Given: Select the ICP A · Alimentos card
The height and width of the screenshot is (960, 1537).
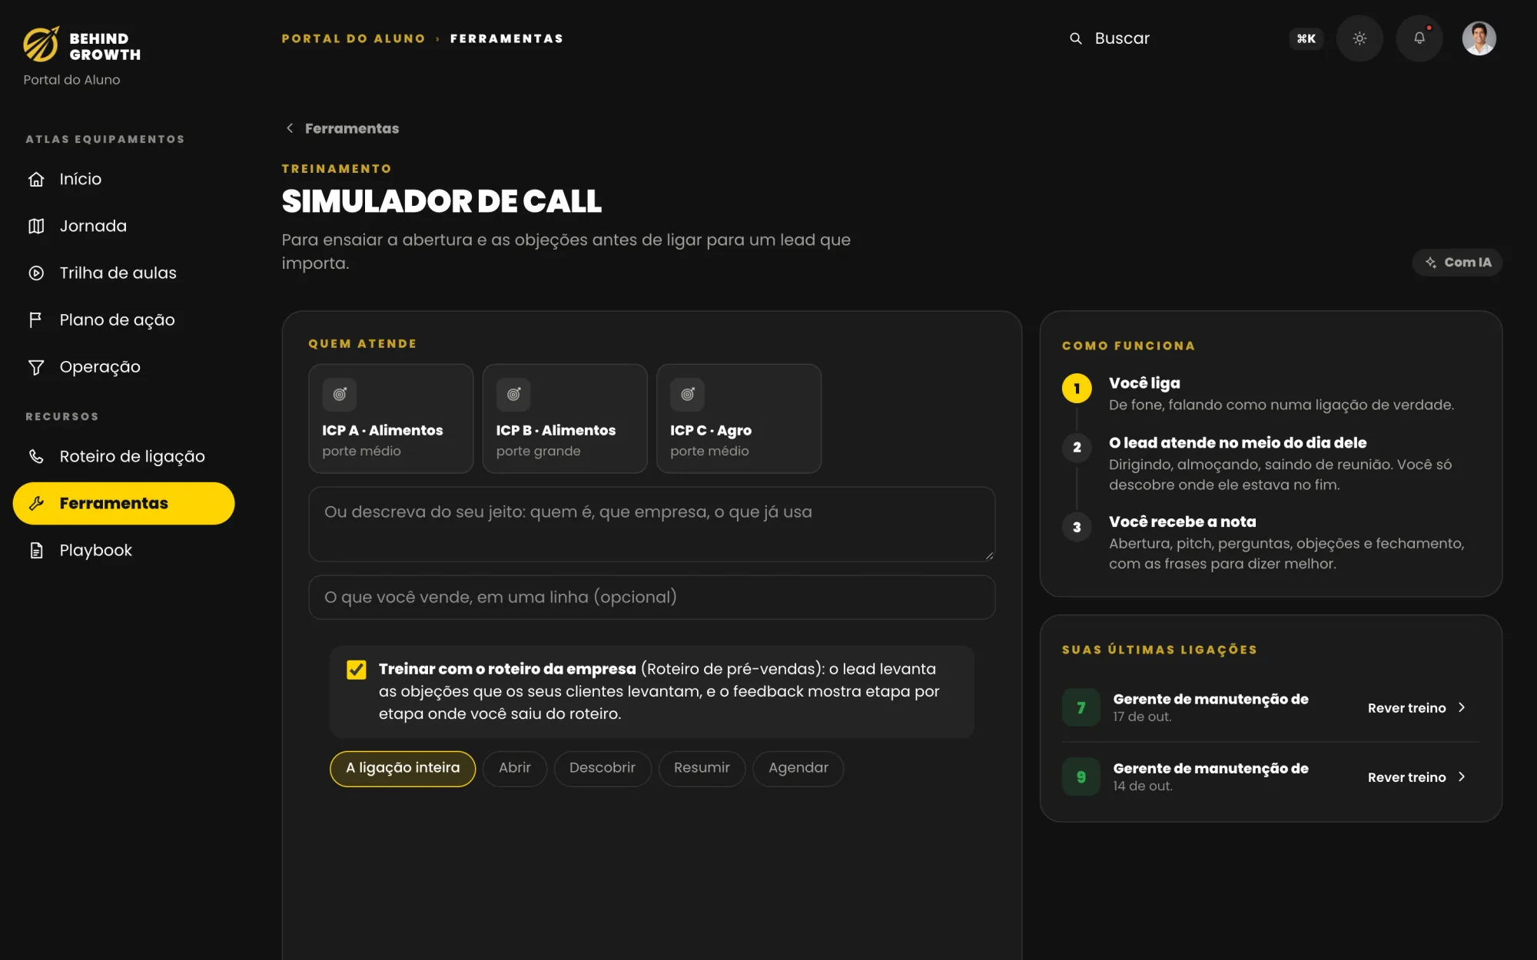Looking at the screenshot, I should tap(391, 419).
